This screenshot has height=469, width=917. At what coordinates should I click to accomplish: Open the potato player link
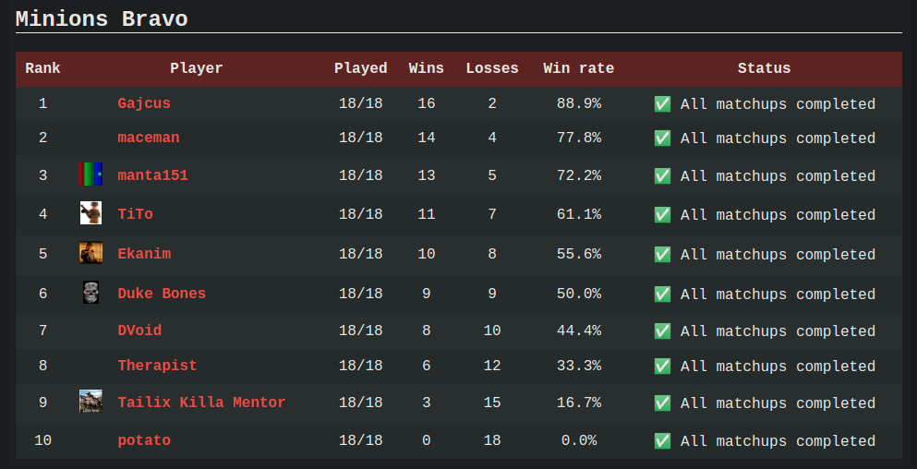point(144,440)
